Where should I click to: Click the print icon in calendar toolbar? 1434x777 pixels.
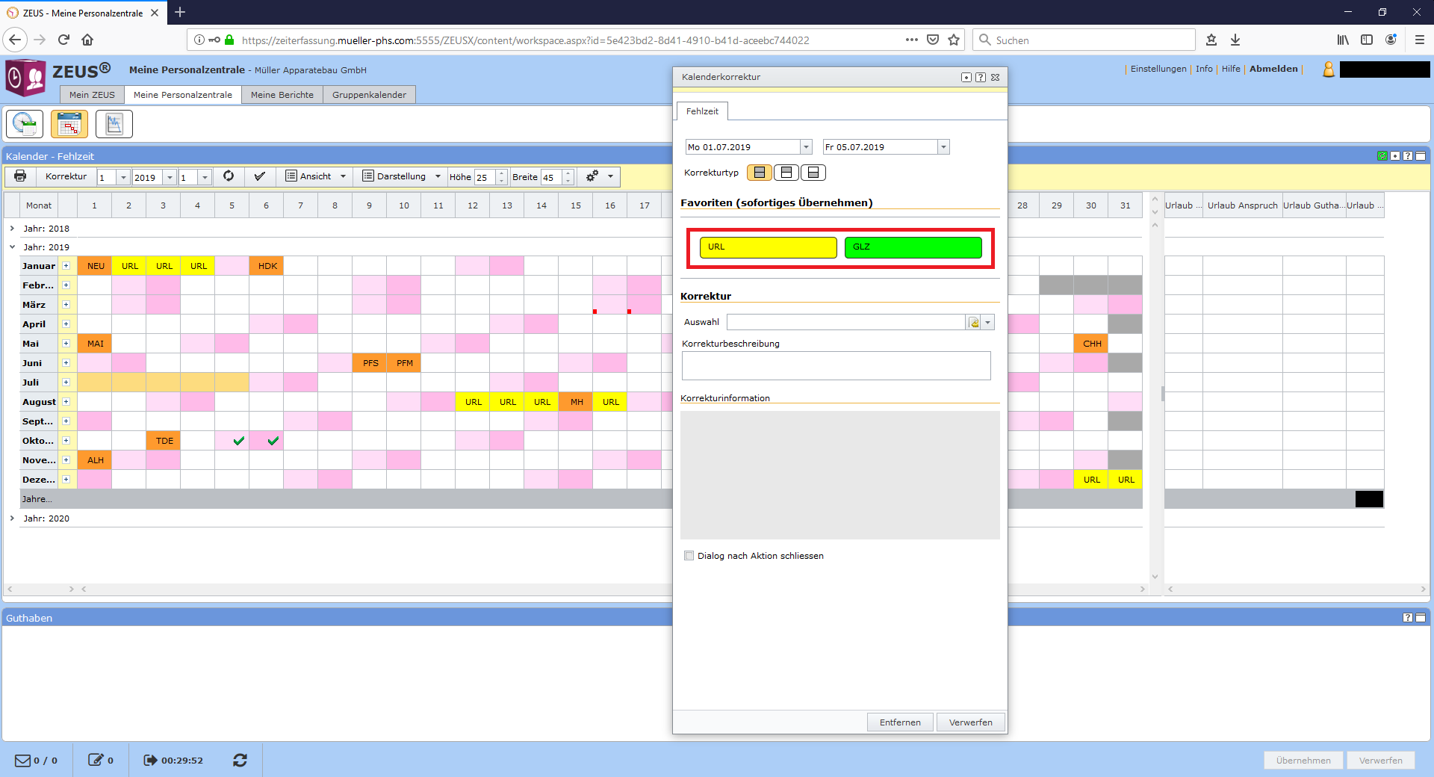coord(20,176)
